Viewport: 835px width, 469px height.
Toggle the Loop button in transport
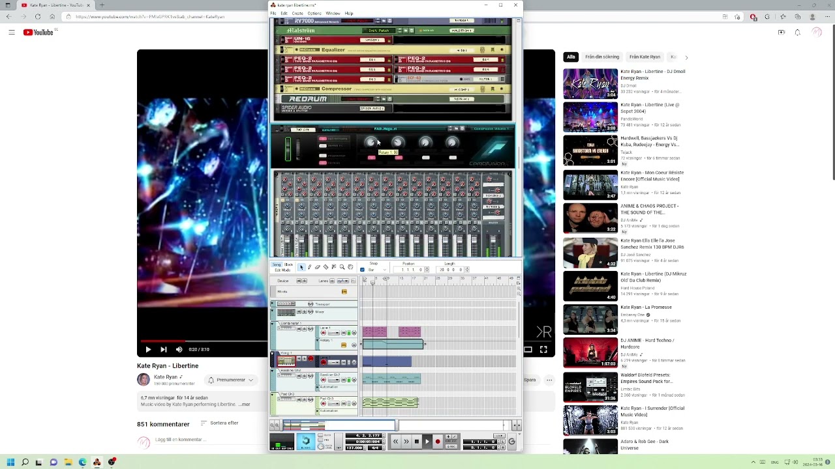(x=499, y=436)
